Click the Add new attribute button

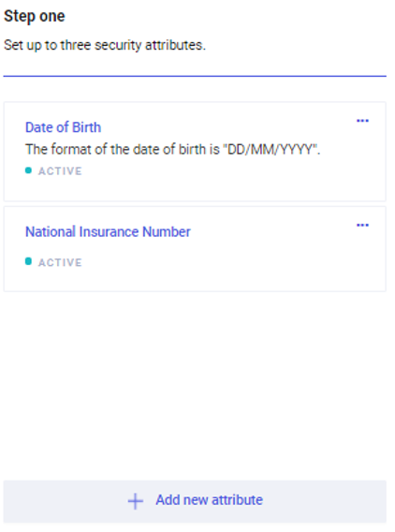[195, 501]
